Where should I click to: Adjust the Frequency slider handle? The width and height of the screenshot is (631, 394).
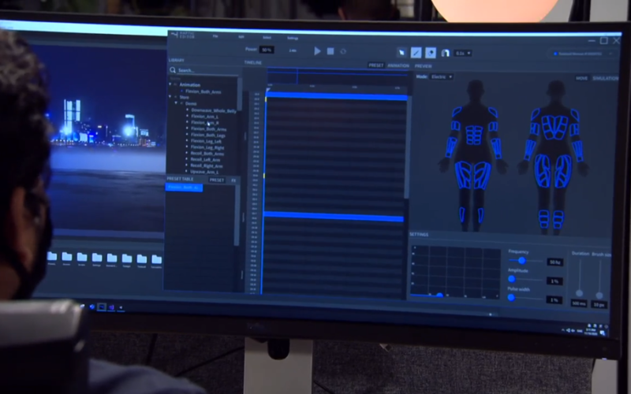point(521,260)
